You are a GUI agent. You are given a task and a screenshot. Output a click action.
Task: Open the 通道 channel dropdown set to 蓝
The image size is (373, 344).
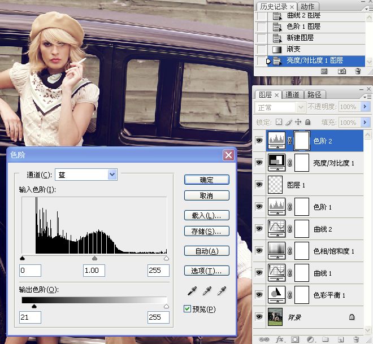86,175
